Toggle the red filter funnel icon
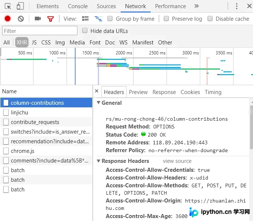 (x=50, y=19)
